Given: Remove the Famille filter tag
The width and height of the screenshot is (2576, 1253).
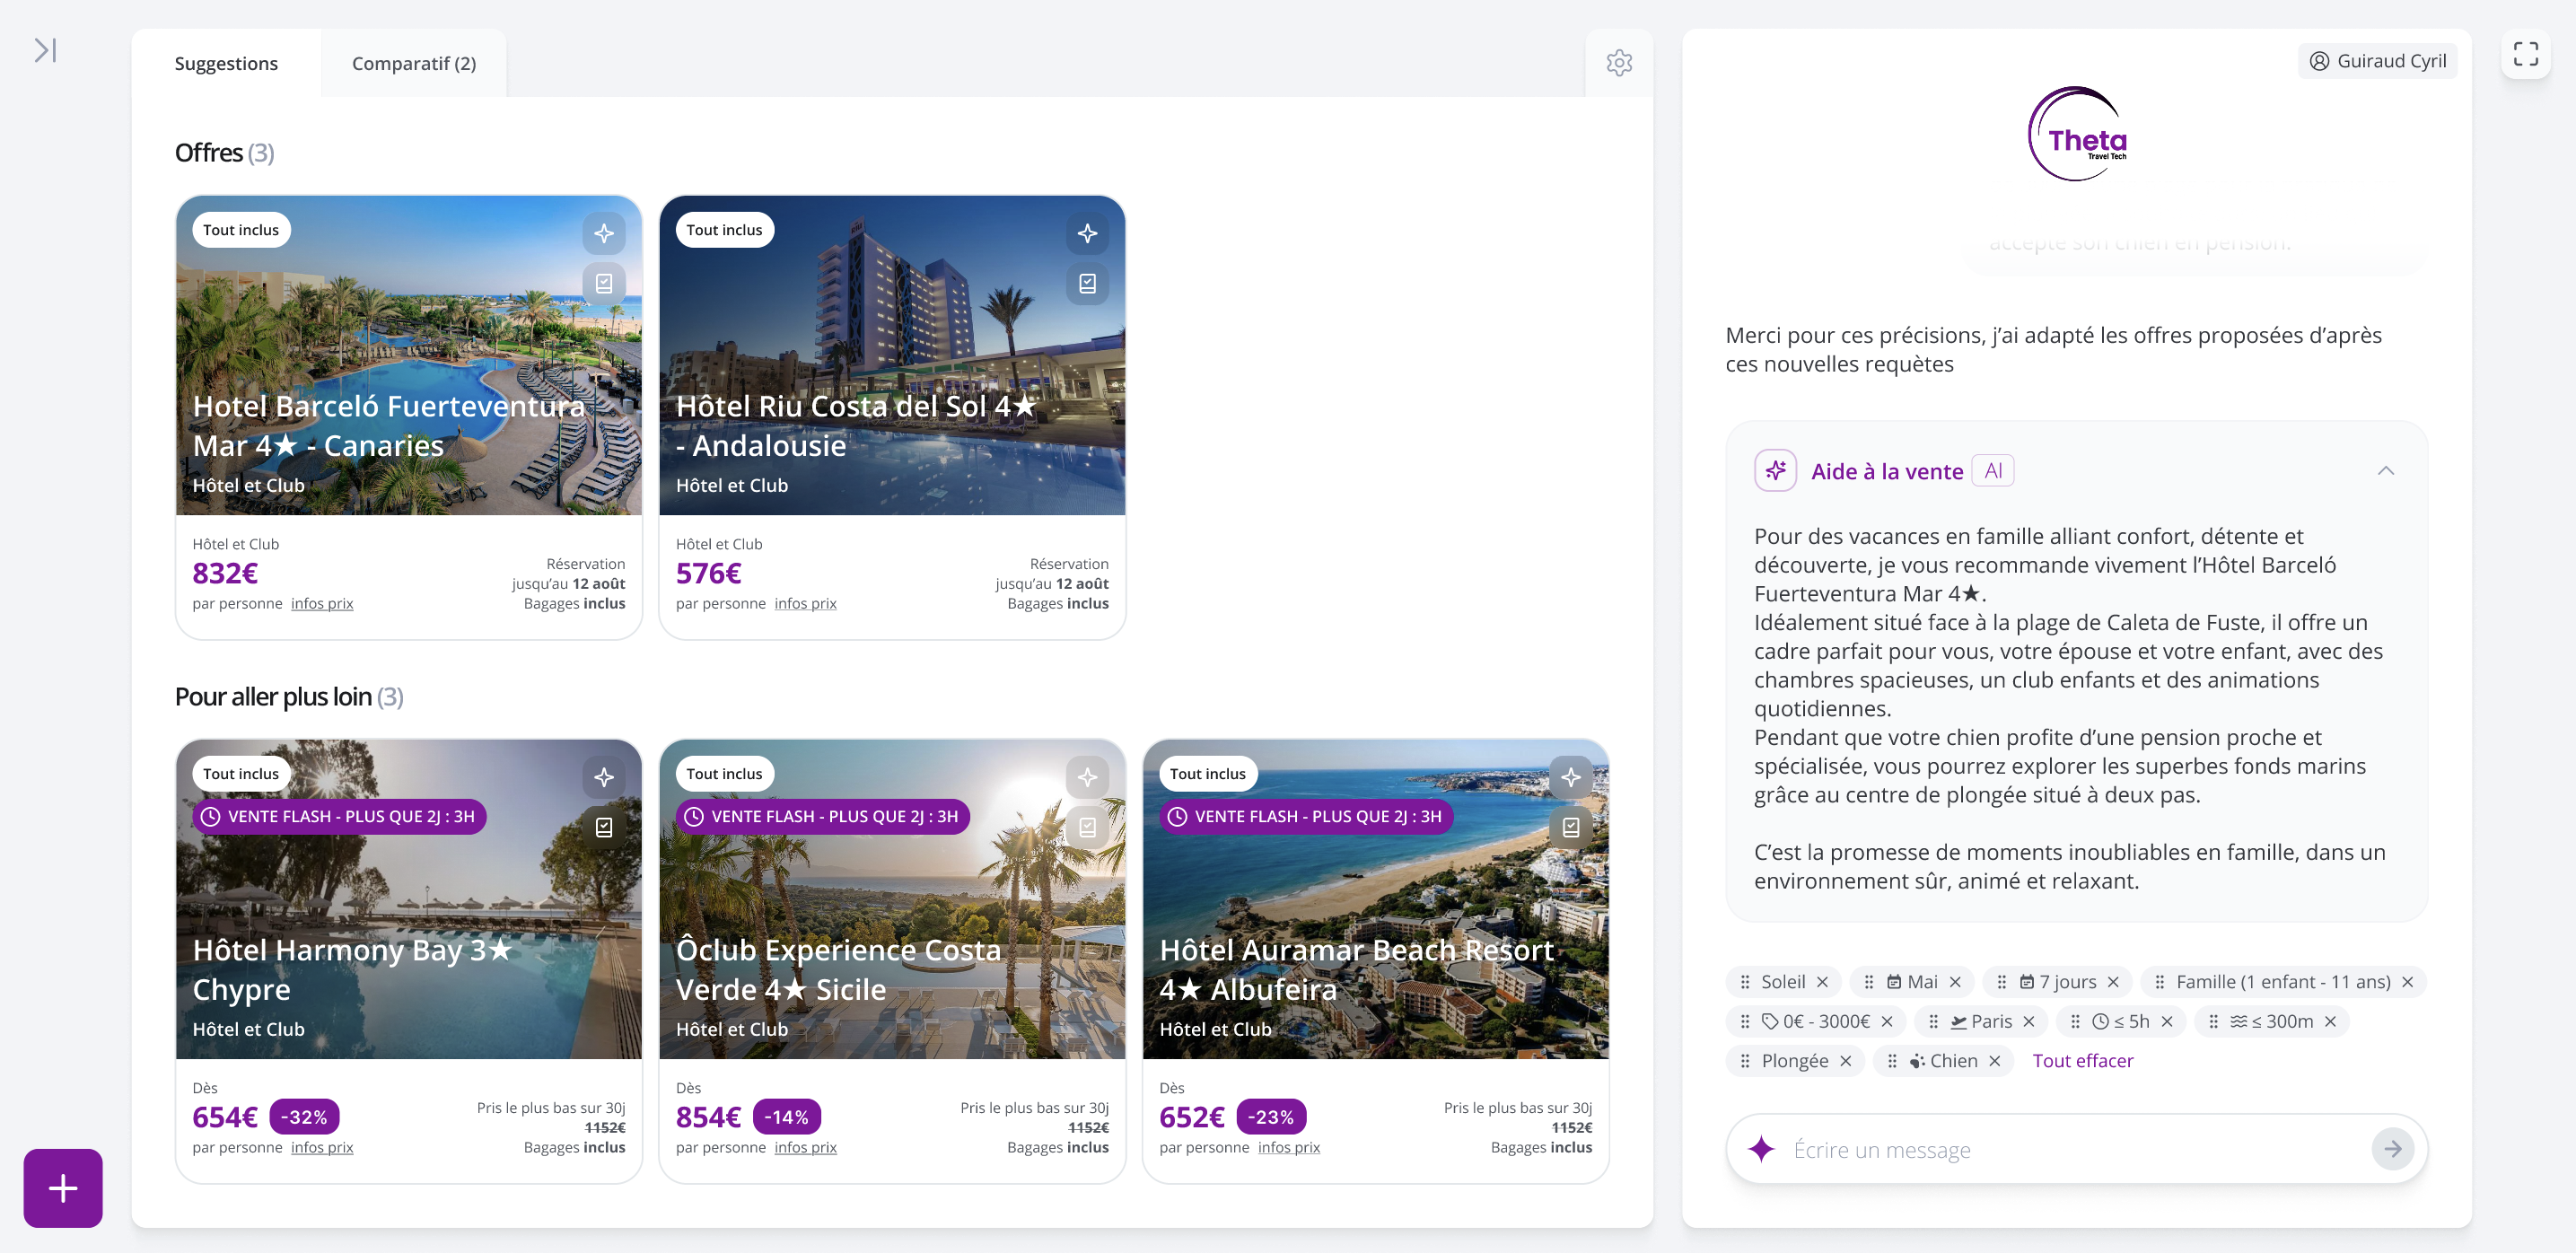Looking at the screenshot, I should 2408,982.
